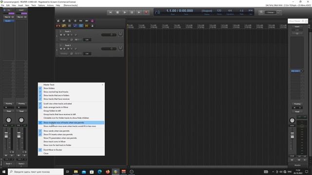Toggle Envelope points move with items icon
312x175 pixels.
click(75, 26)
